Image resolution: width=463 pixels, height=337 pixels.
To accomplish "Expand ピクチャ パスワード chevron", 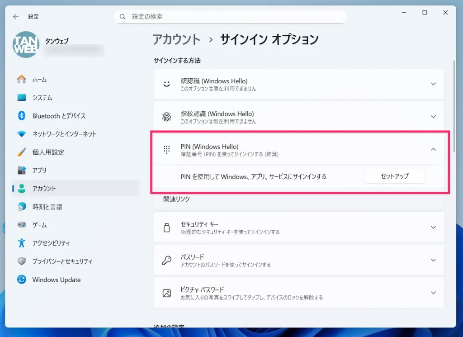I will click(x=433, y=293).
